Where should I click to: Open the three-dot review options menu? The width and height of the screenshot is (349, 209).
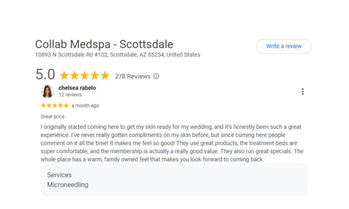(303, 92)
